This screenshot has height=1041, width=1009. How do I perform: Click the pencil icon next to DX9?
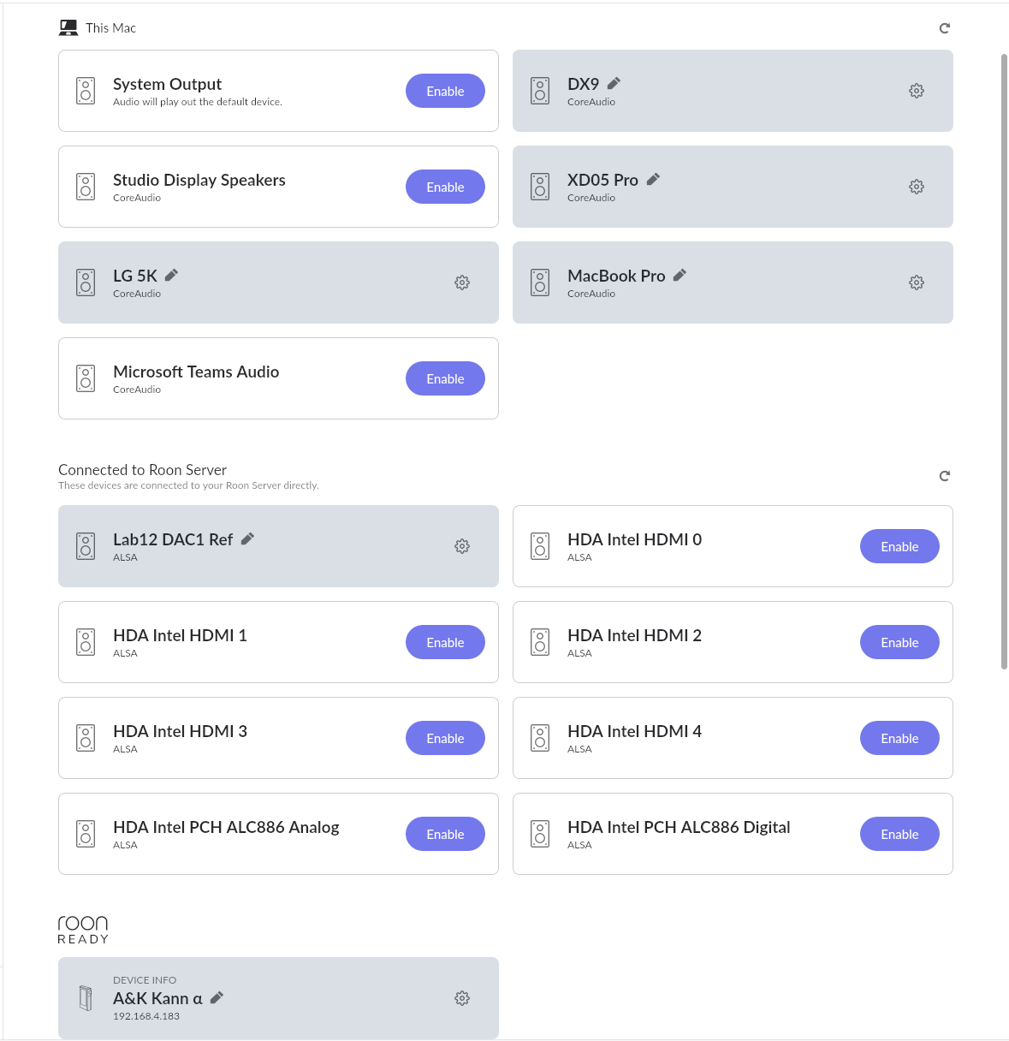614,83
